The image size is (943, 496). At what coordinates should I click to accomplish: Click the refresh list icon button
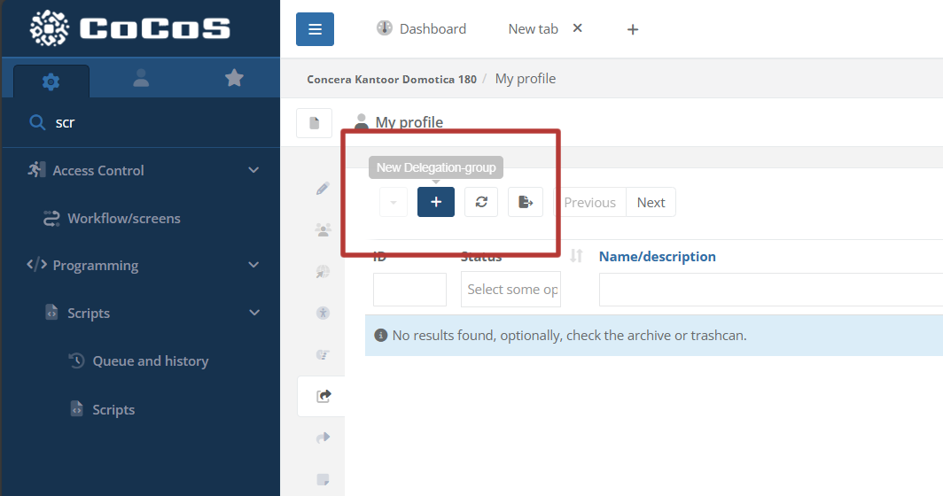coord(481,202)
